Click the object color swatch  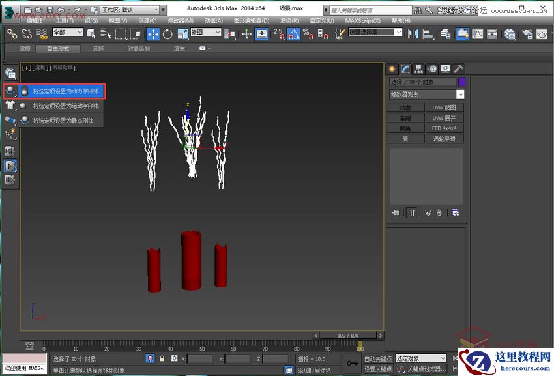pyautogui.click(x=462, y=81)
